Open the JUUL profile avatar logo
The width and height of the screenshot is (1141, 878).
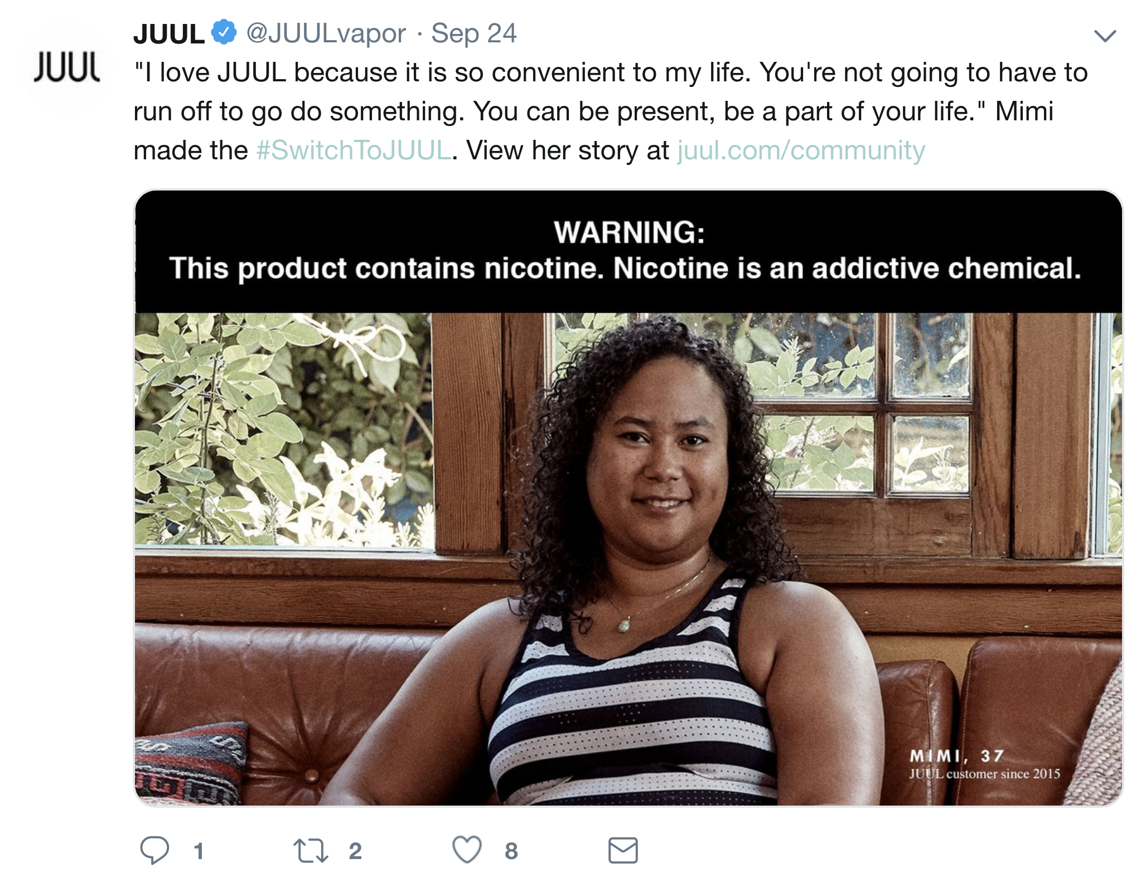[67, 67]
